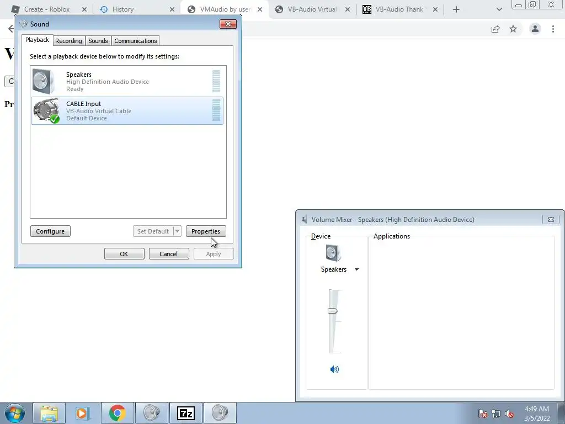Viewport: 565px width, 424px height.
Task: Click the Configure button
Action: tap(50, 231)
